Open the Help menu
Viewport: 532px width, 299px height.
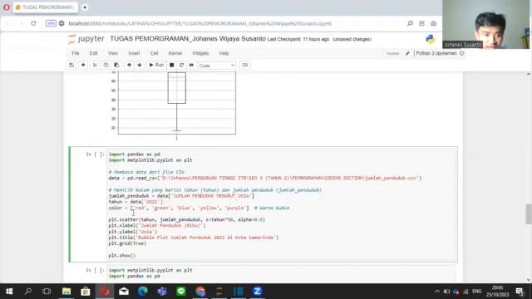coord(224,53)
